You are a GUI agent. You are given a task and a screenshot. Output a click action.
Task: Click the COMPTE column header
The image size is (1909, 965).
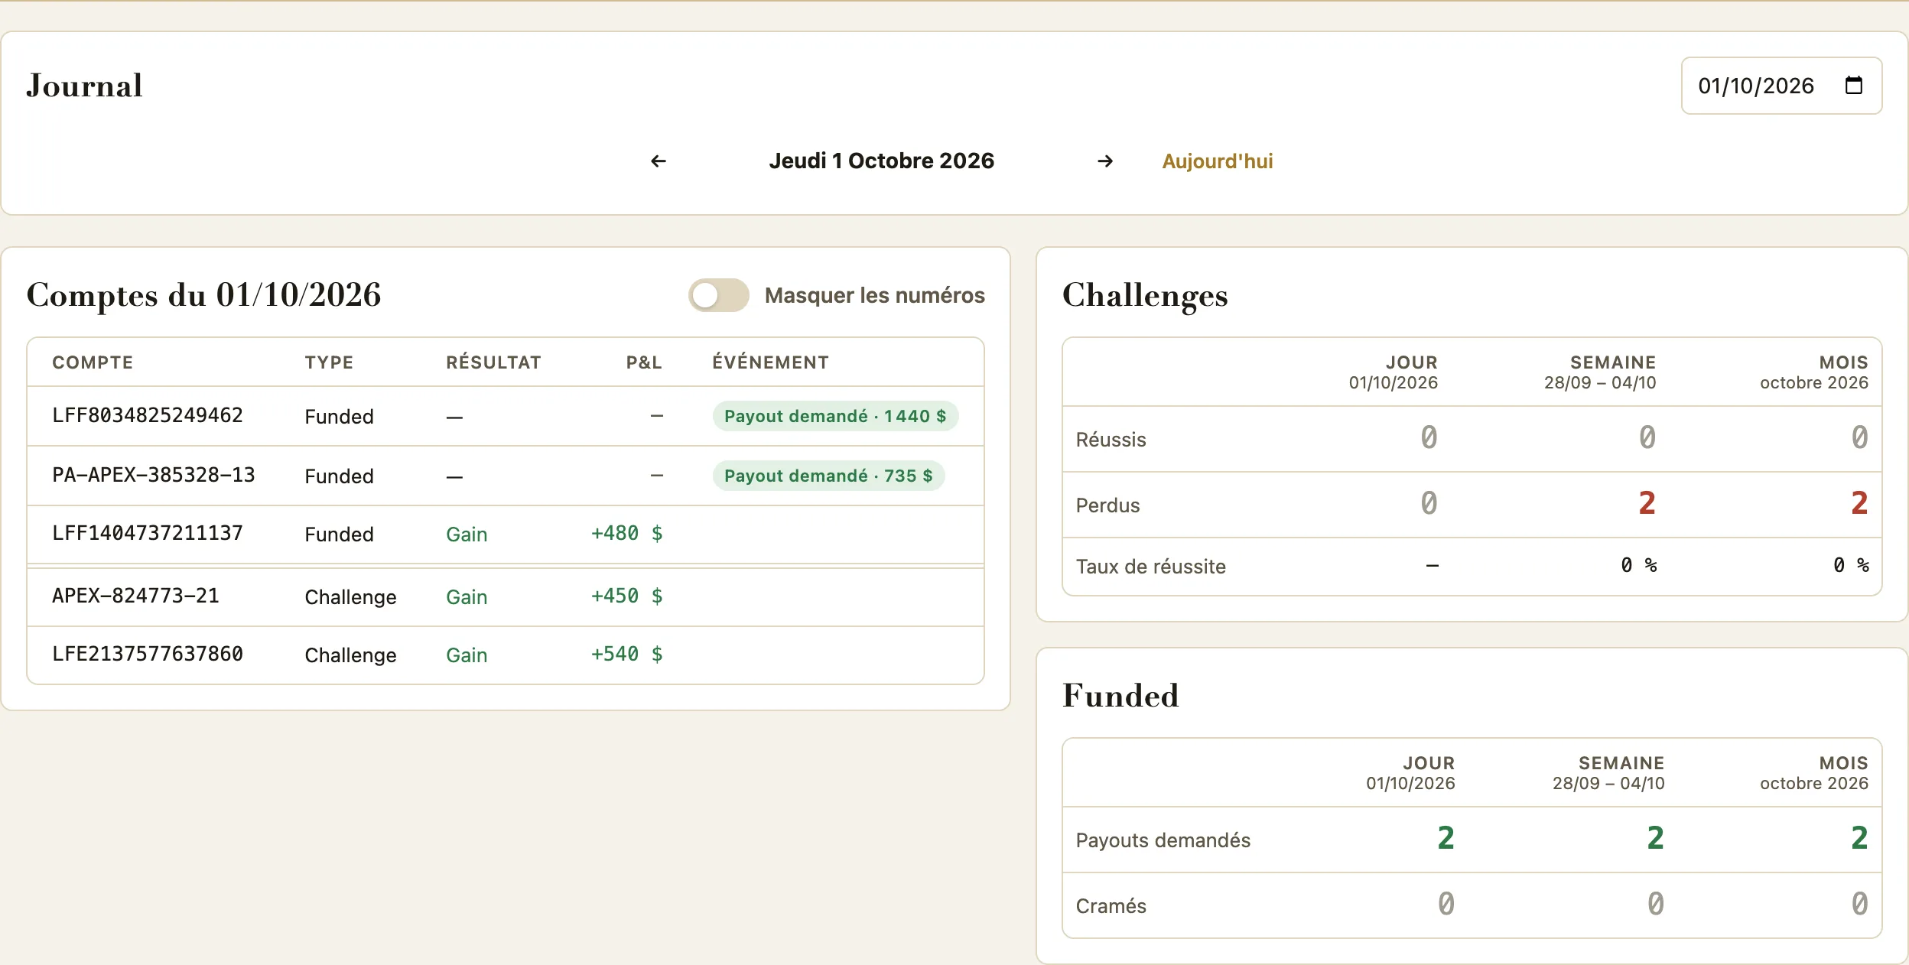pyautogui.click(x=93, y=362)
